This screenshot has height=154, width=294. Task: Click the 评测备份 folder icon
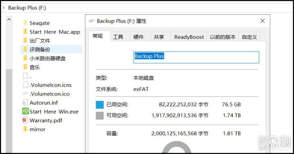click(x=25, y=49)
